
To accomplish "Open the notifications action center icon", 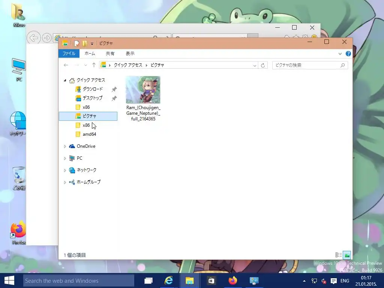I will [333, 281].
